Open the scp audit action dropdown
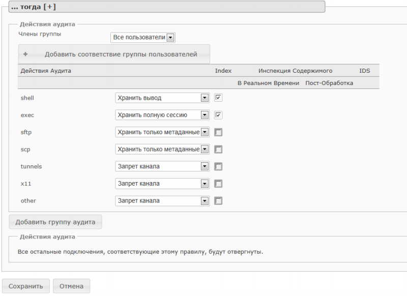Viewport: 407px width, 296px height. click(x=162, y=150)
